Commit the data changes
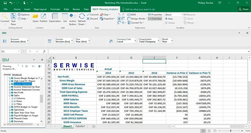Viewport: 251px width, 133px height. [x=93, y=14]
